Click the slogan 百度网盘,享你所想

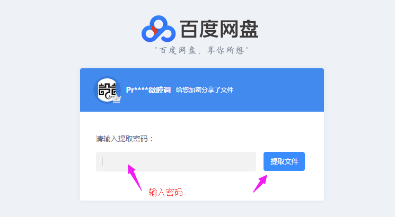201,50
